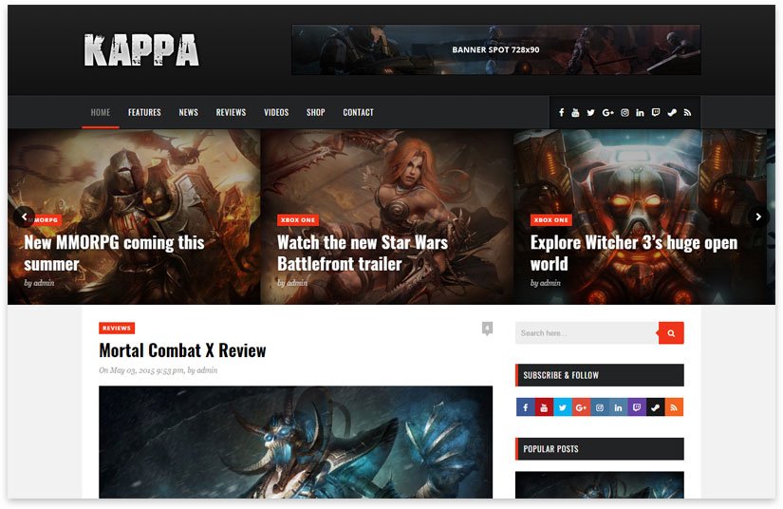Click the orange RSS button under Subscribe & Follow
783x509 pixels.
click(674, 407)
